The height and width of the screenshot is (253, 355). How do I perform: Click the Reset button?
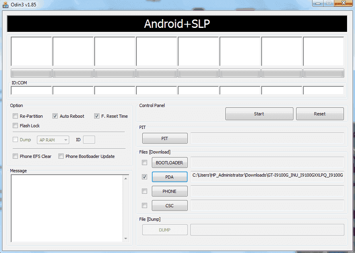[x=320, y=114]
